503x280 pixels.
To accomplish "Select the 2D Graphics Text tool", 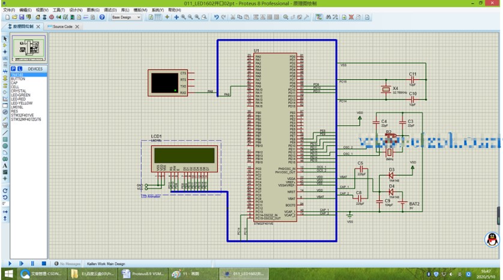I will 5,165.
